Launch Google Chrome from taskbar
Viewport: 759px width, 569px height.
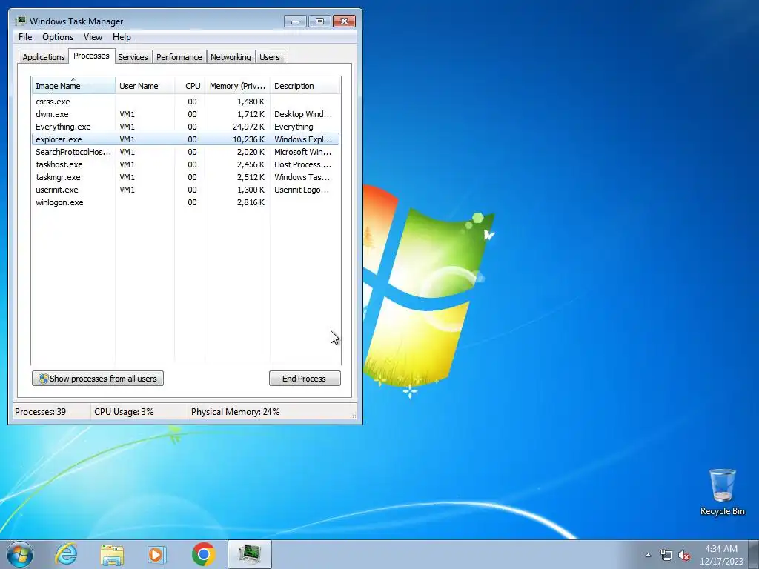(x=203, y=554)
